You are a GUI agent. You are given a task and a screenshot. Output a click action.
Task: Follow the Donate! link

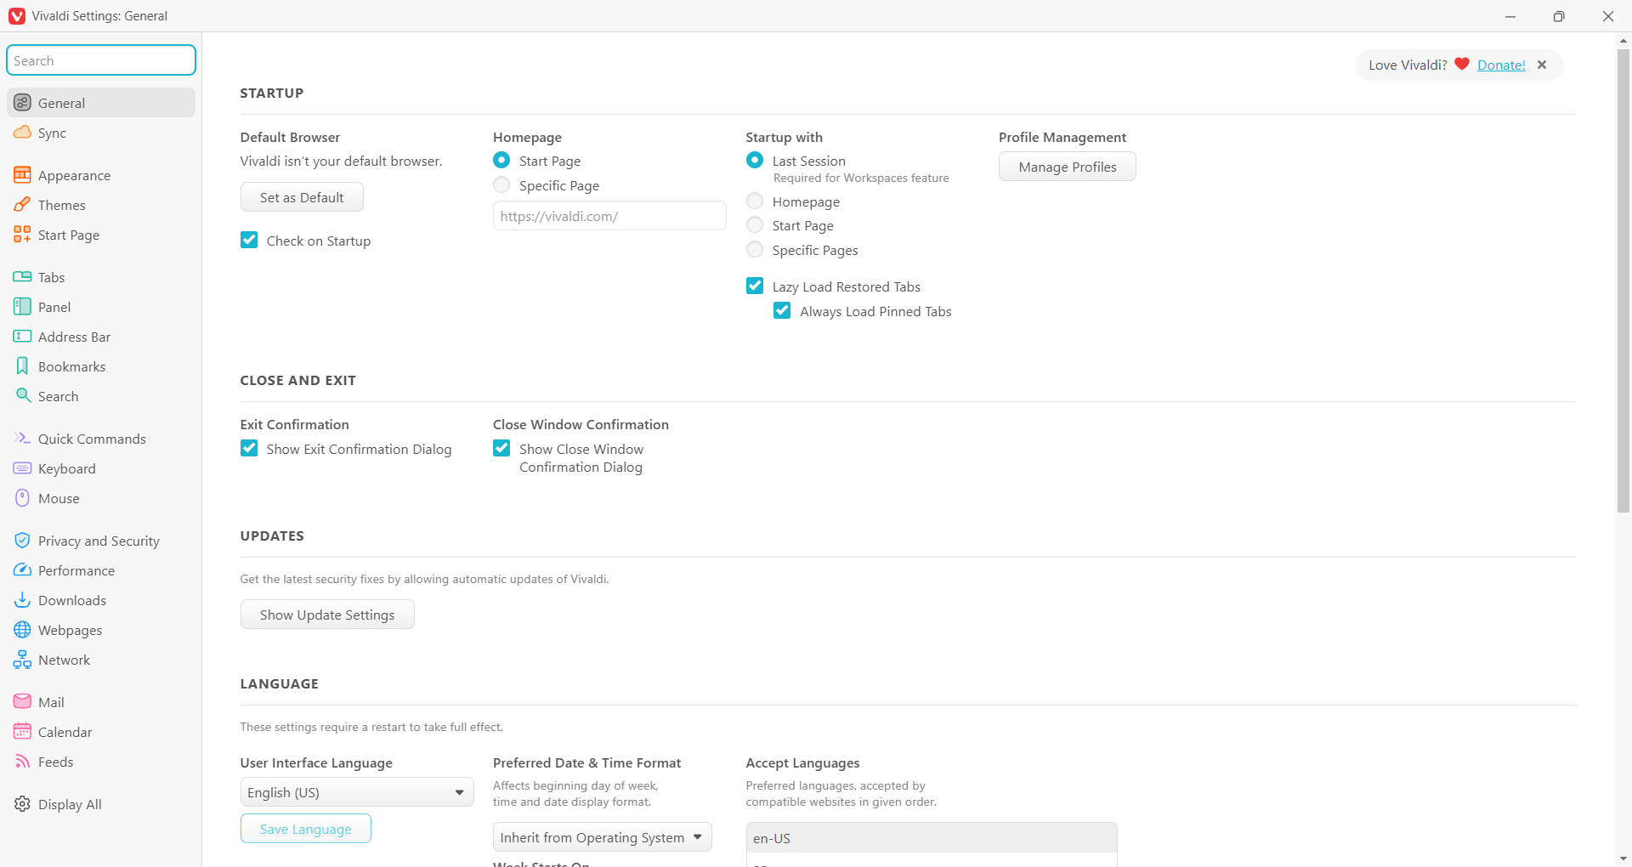point(1501,65)
